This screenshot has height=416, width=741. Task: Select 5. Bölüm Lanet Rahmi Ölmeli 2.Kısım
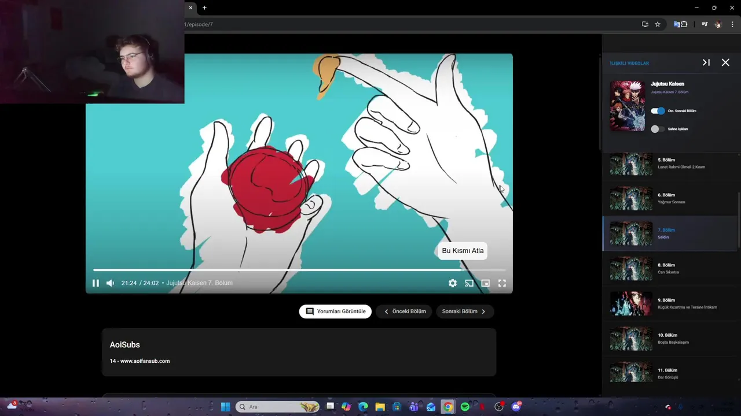(x=670, y=164)
